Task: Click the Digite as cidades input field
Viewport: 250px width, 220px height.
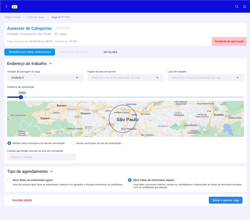Action: tap(41, 157)
